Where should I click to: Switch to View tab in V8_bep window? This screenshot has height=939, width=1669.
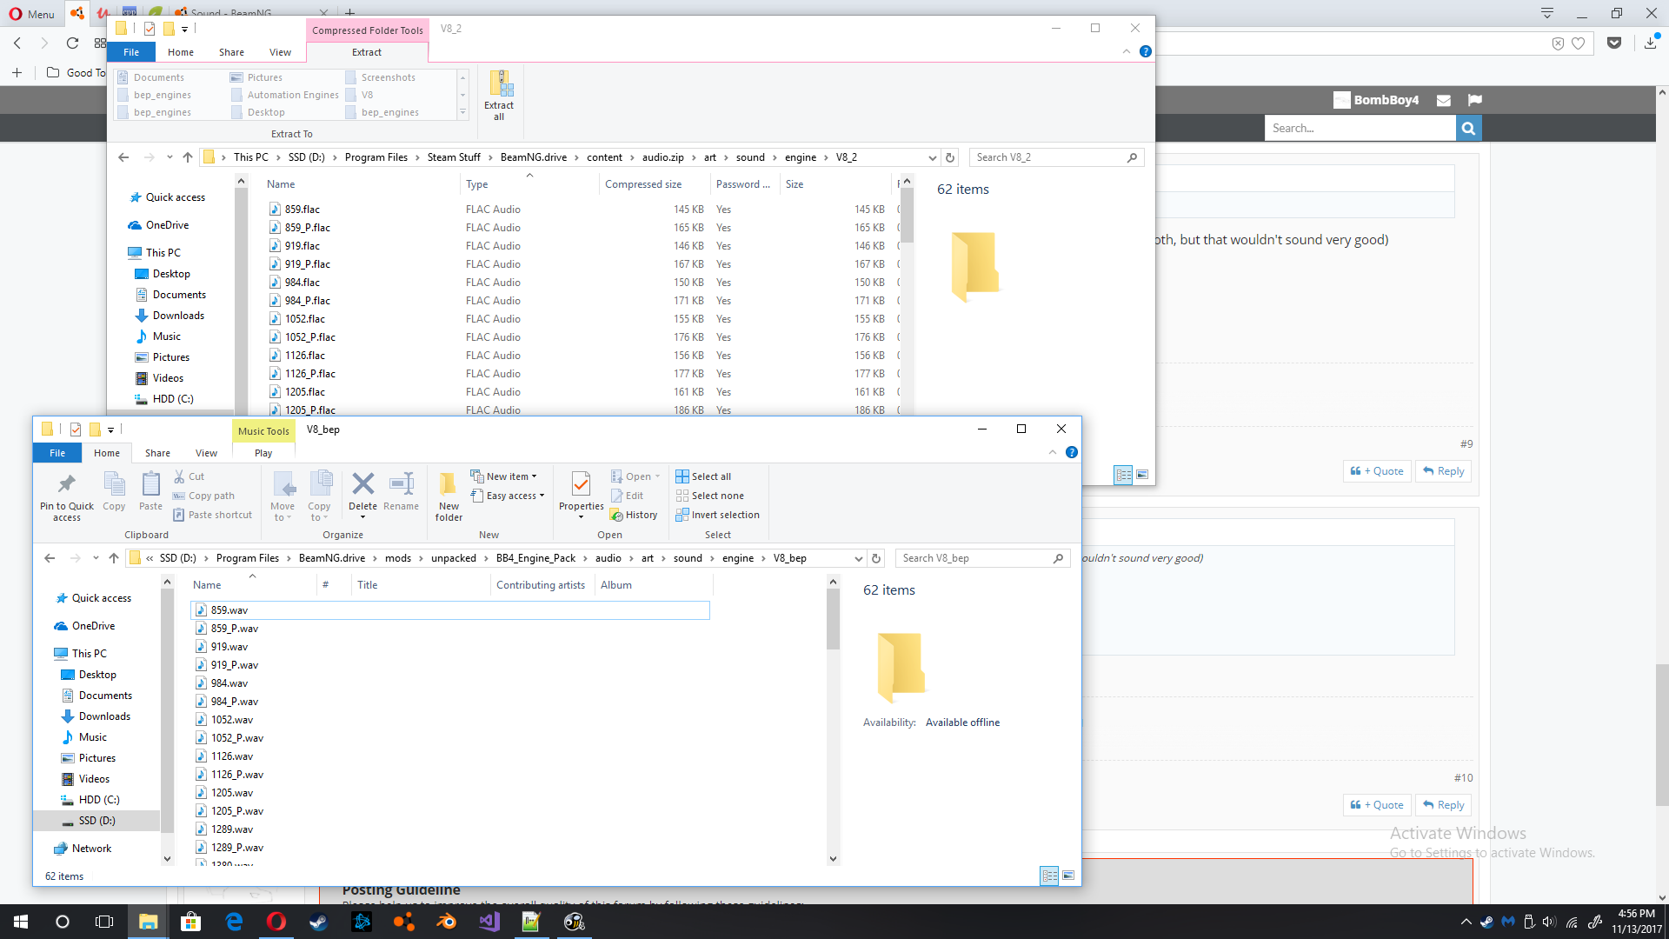[206, 453]
